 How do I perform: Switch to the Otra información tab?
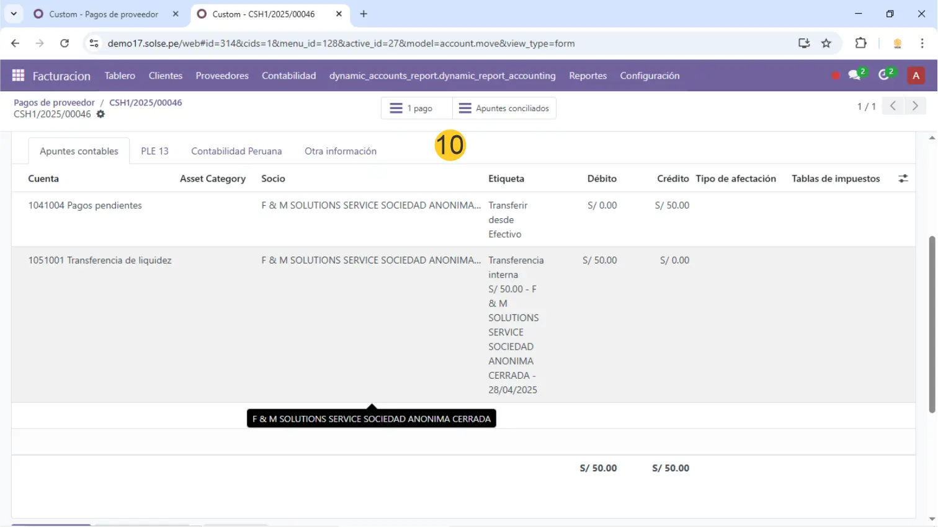341,151
